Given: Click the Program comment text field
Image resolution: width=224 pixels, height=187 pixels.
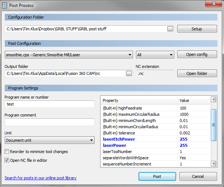Looking at the screenshot, I should coord(50,122).
